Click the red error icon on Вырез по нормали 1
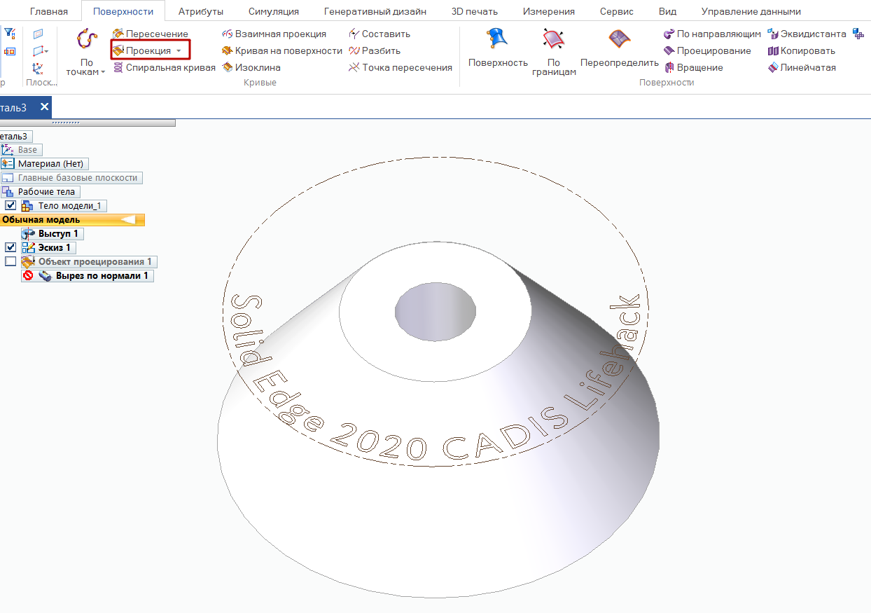The width and height of the screenshot is (871, 613). click(28, 276)
